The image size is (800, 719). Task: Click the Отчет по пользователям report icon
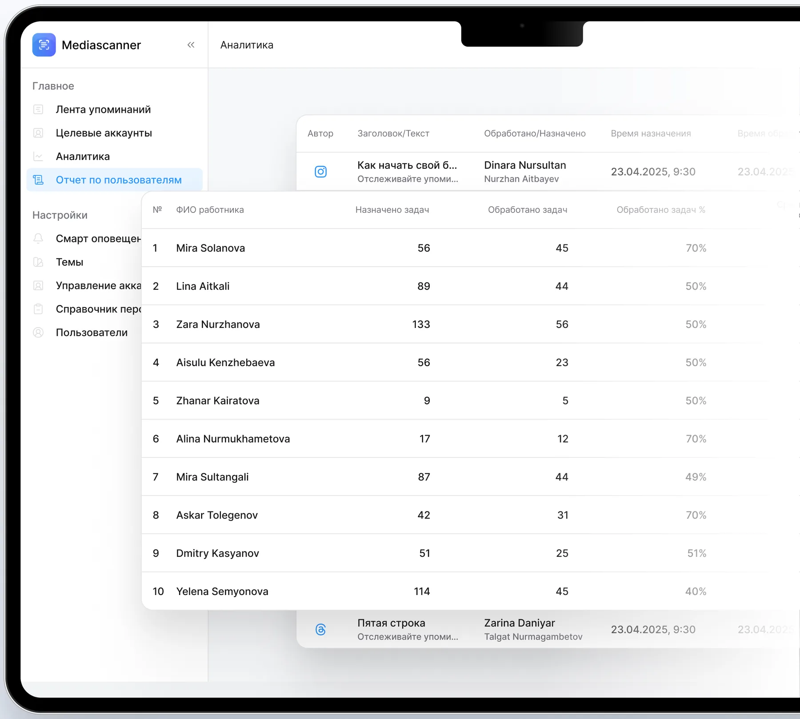(38, 180)
